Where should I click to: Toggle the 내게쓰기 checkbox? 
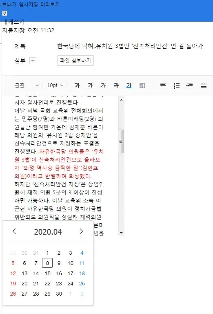coord(4,13)
